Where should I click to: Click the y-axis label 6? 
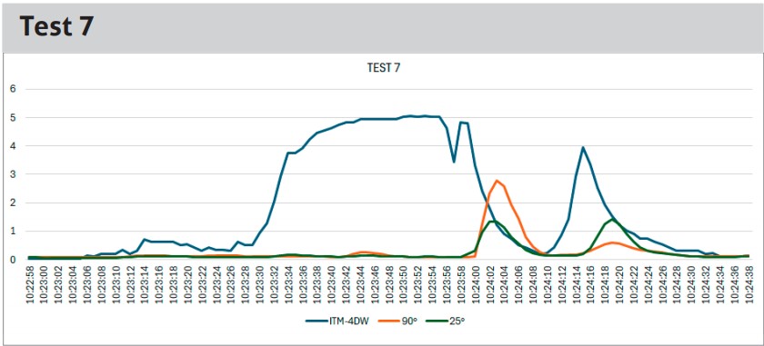tap(13, 89)
